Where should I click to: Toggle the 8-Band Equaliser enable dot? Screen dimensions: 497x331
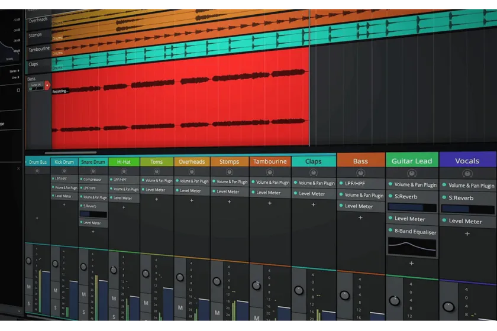390,231
